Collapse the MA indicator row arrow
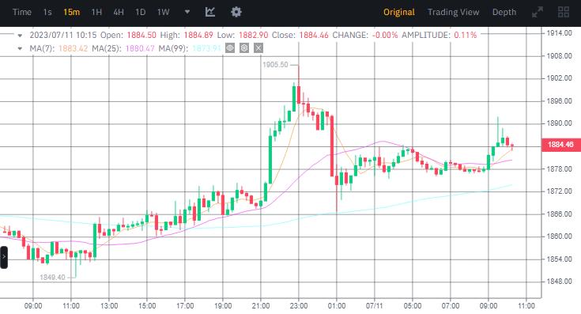This screenshot has width=581, height=314. click(20, 48)
